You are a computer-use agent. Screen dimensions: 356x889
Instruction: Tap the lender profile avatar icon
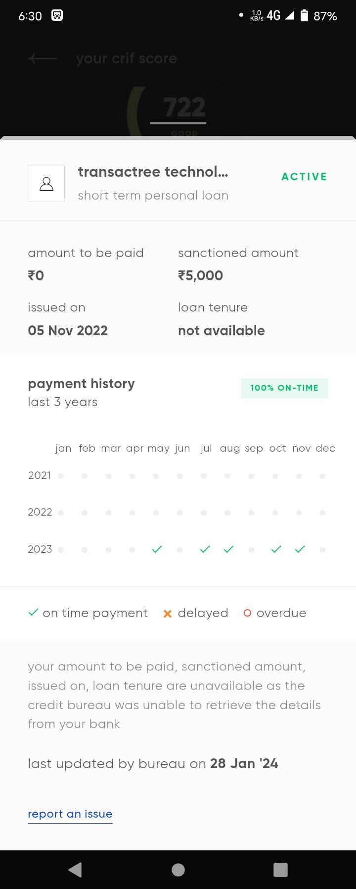(46, 184)
